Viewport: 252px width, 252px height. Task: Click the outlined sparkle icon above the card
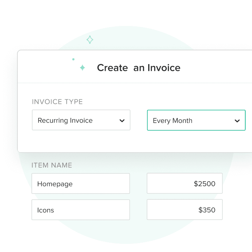90,40
